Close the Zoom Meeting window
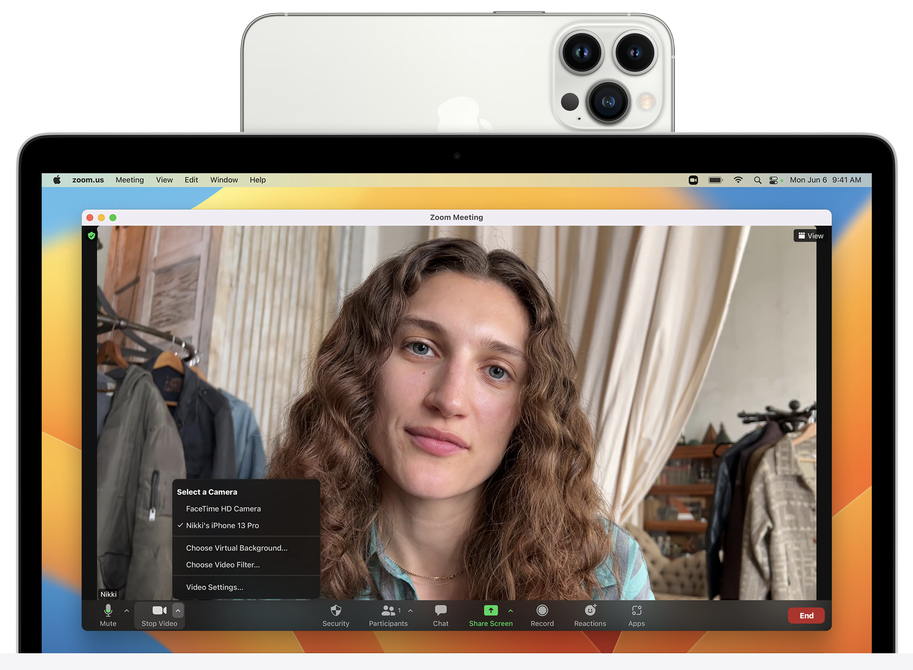Image resolution: width=913 pixels, height=670 pixels. [90, 217]
